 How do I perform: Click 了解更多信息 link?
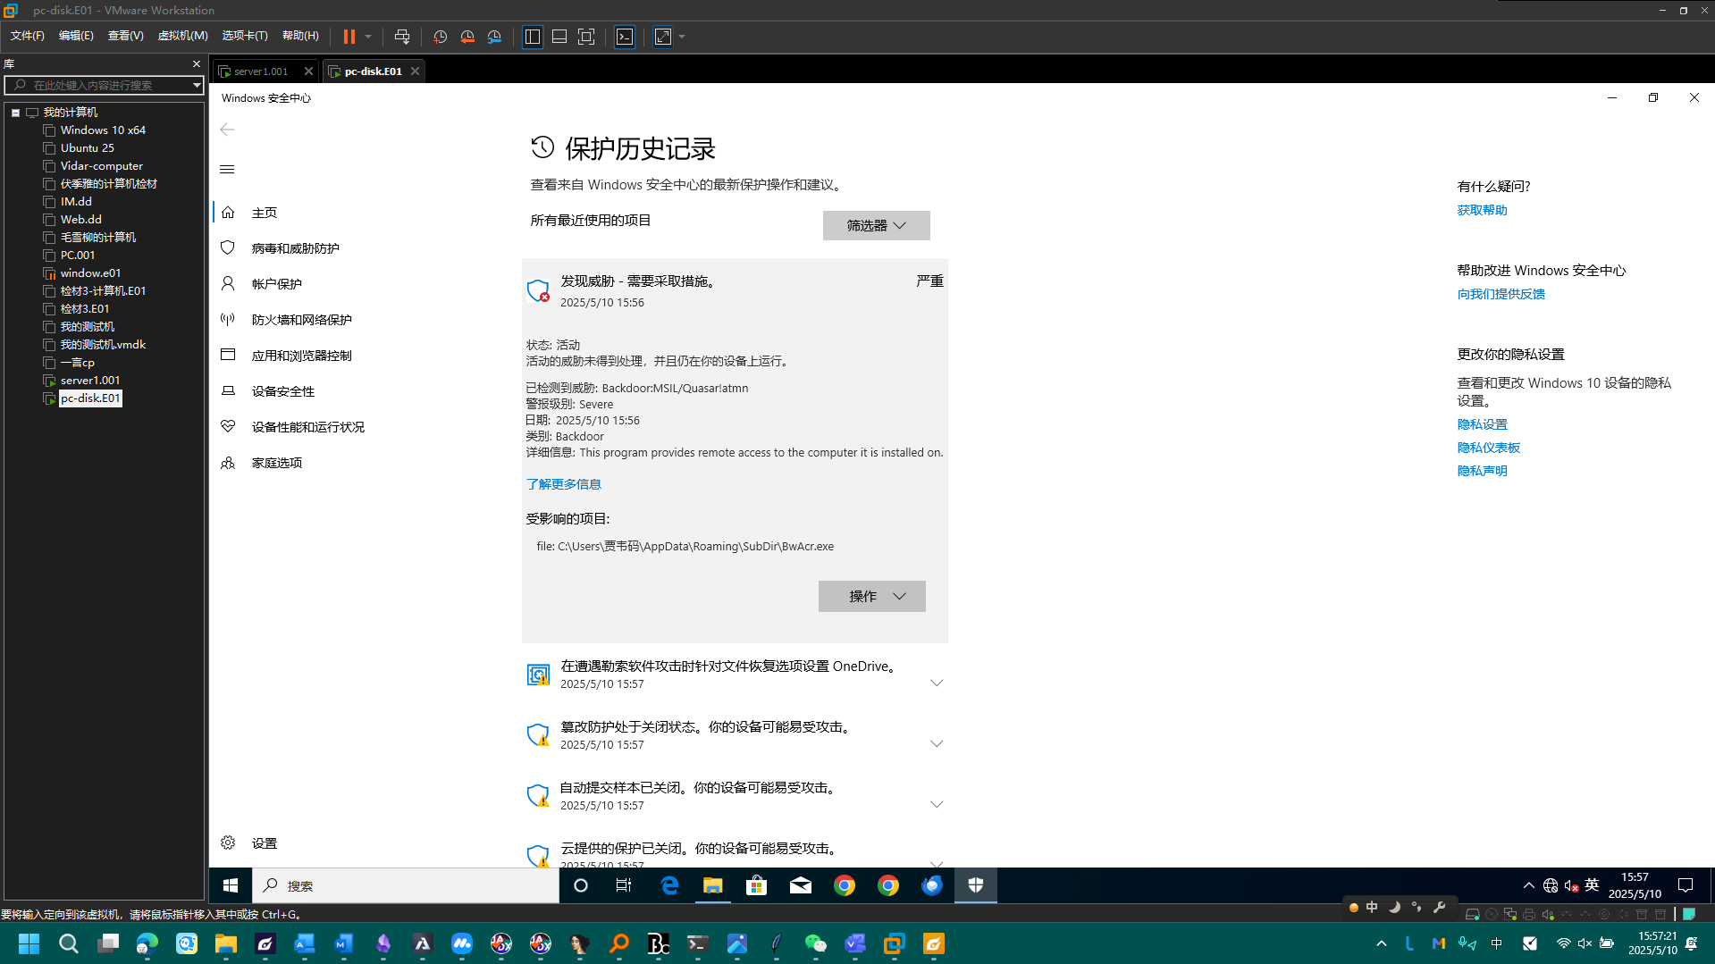pyautogui.click(x=563, y=484)
